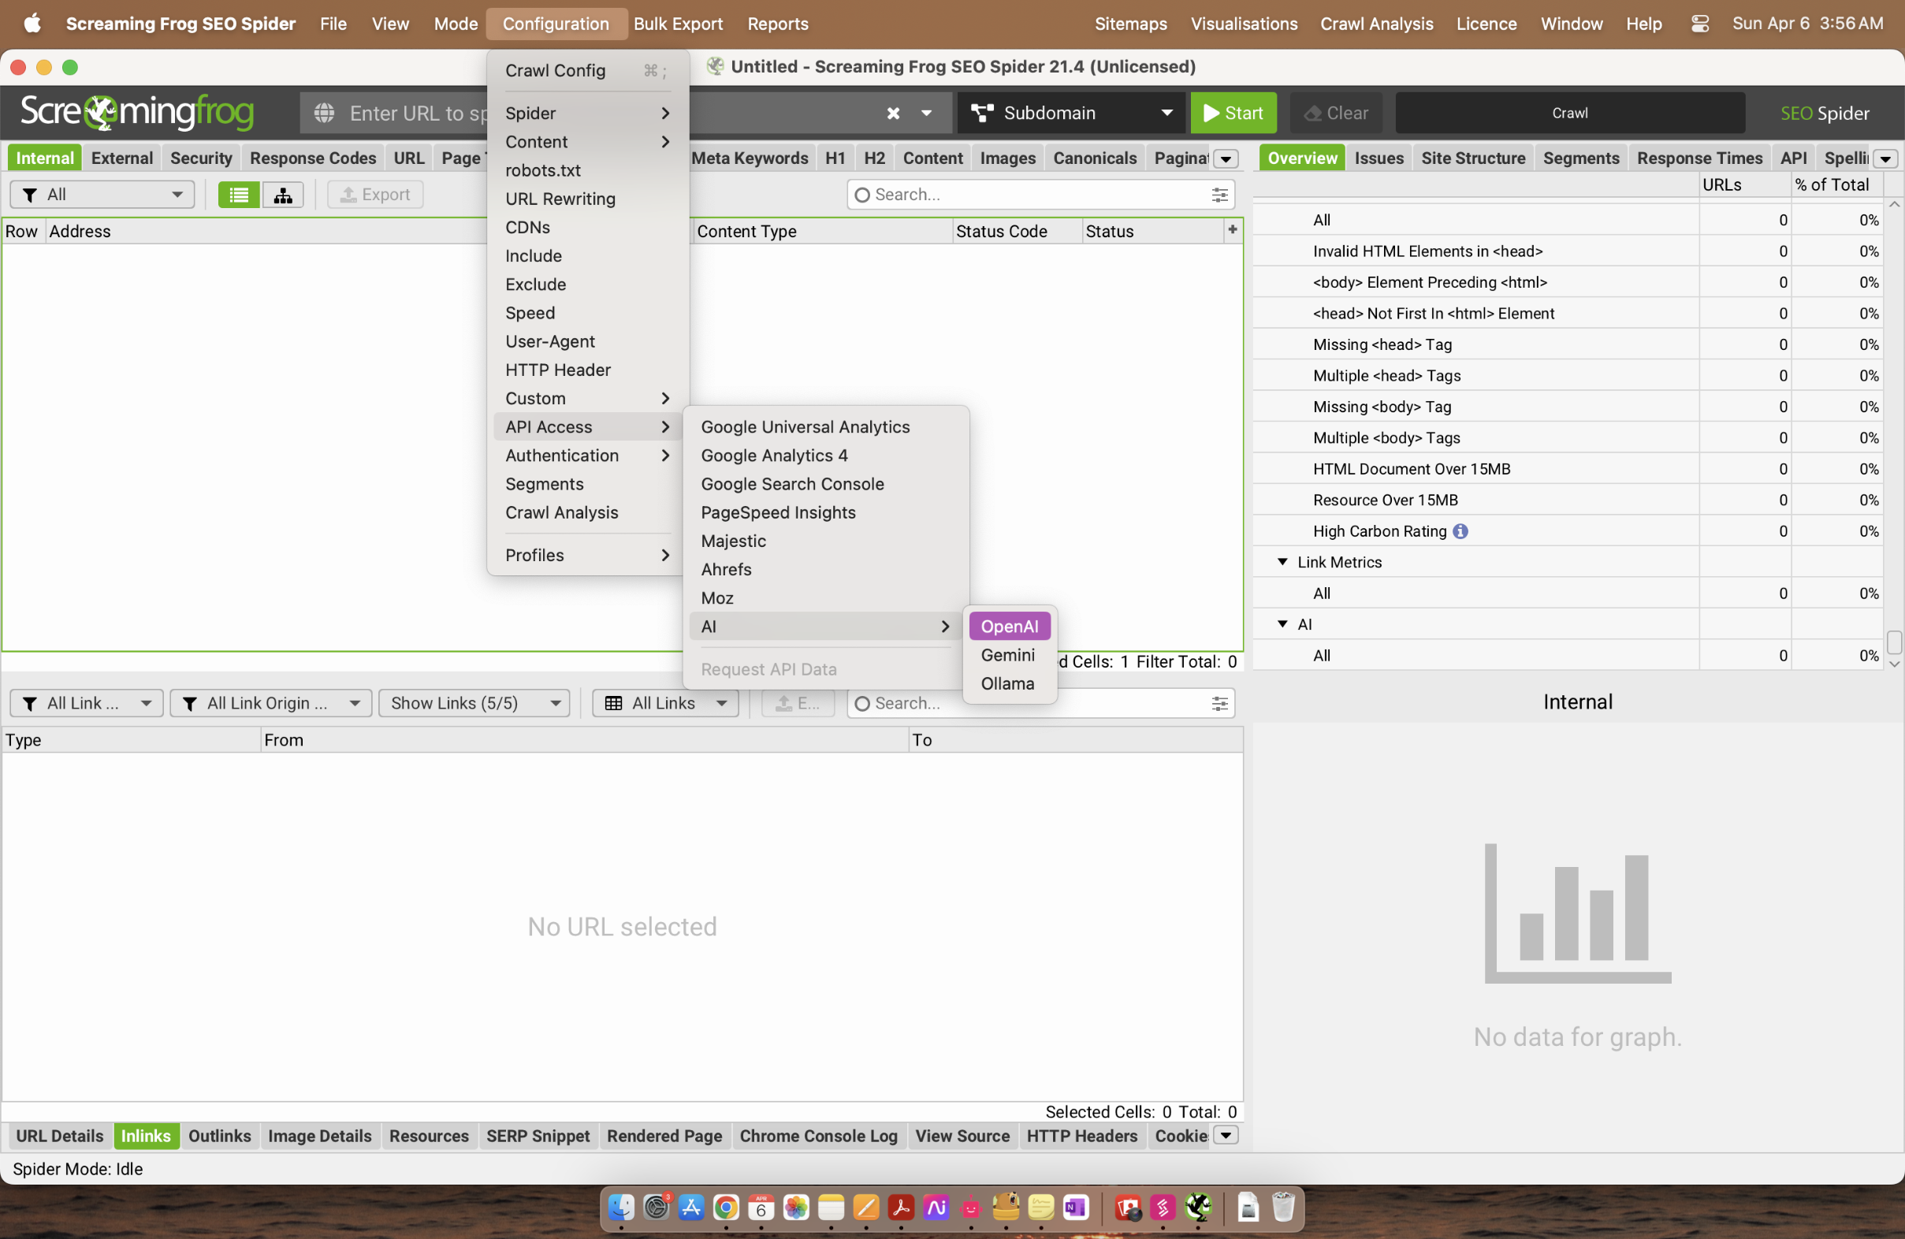Open search filter options icon in top search
The height and width of the screenshot is (1239, 1905).
pyautogui.click(x=1219, y=195)
